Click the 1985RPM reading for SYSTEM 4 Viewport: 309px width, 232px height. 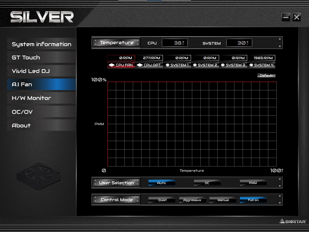(x=261, y=58)
